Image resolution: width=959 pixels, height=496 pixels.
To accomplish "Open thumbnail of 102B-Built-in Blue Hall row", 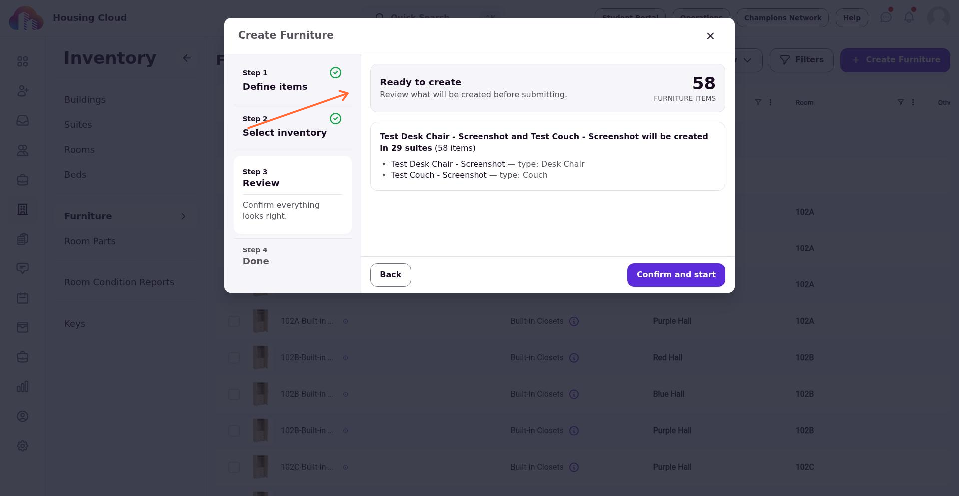I will (260, 394).
